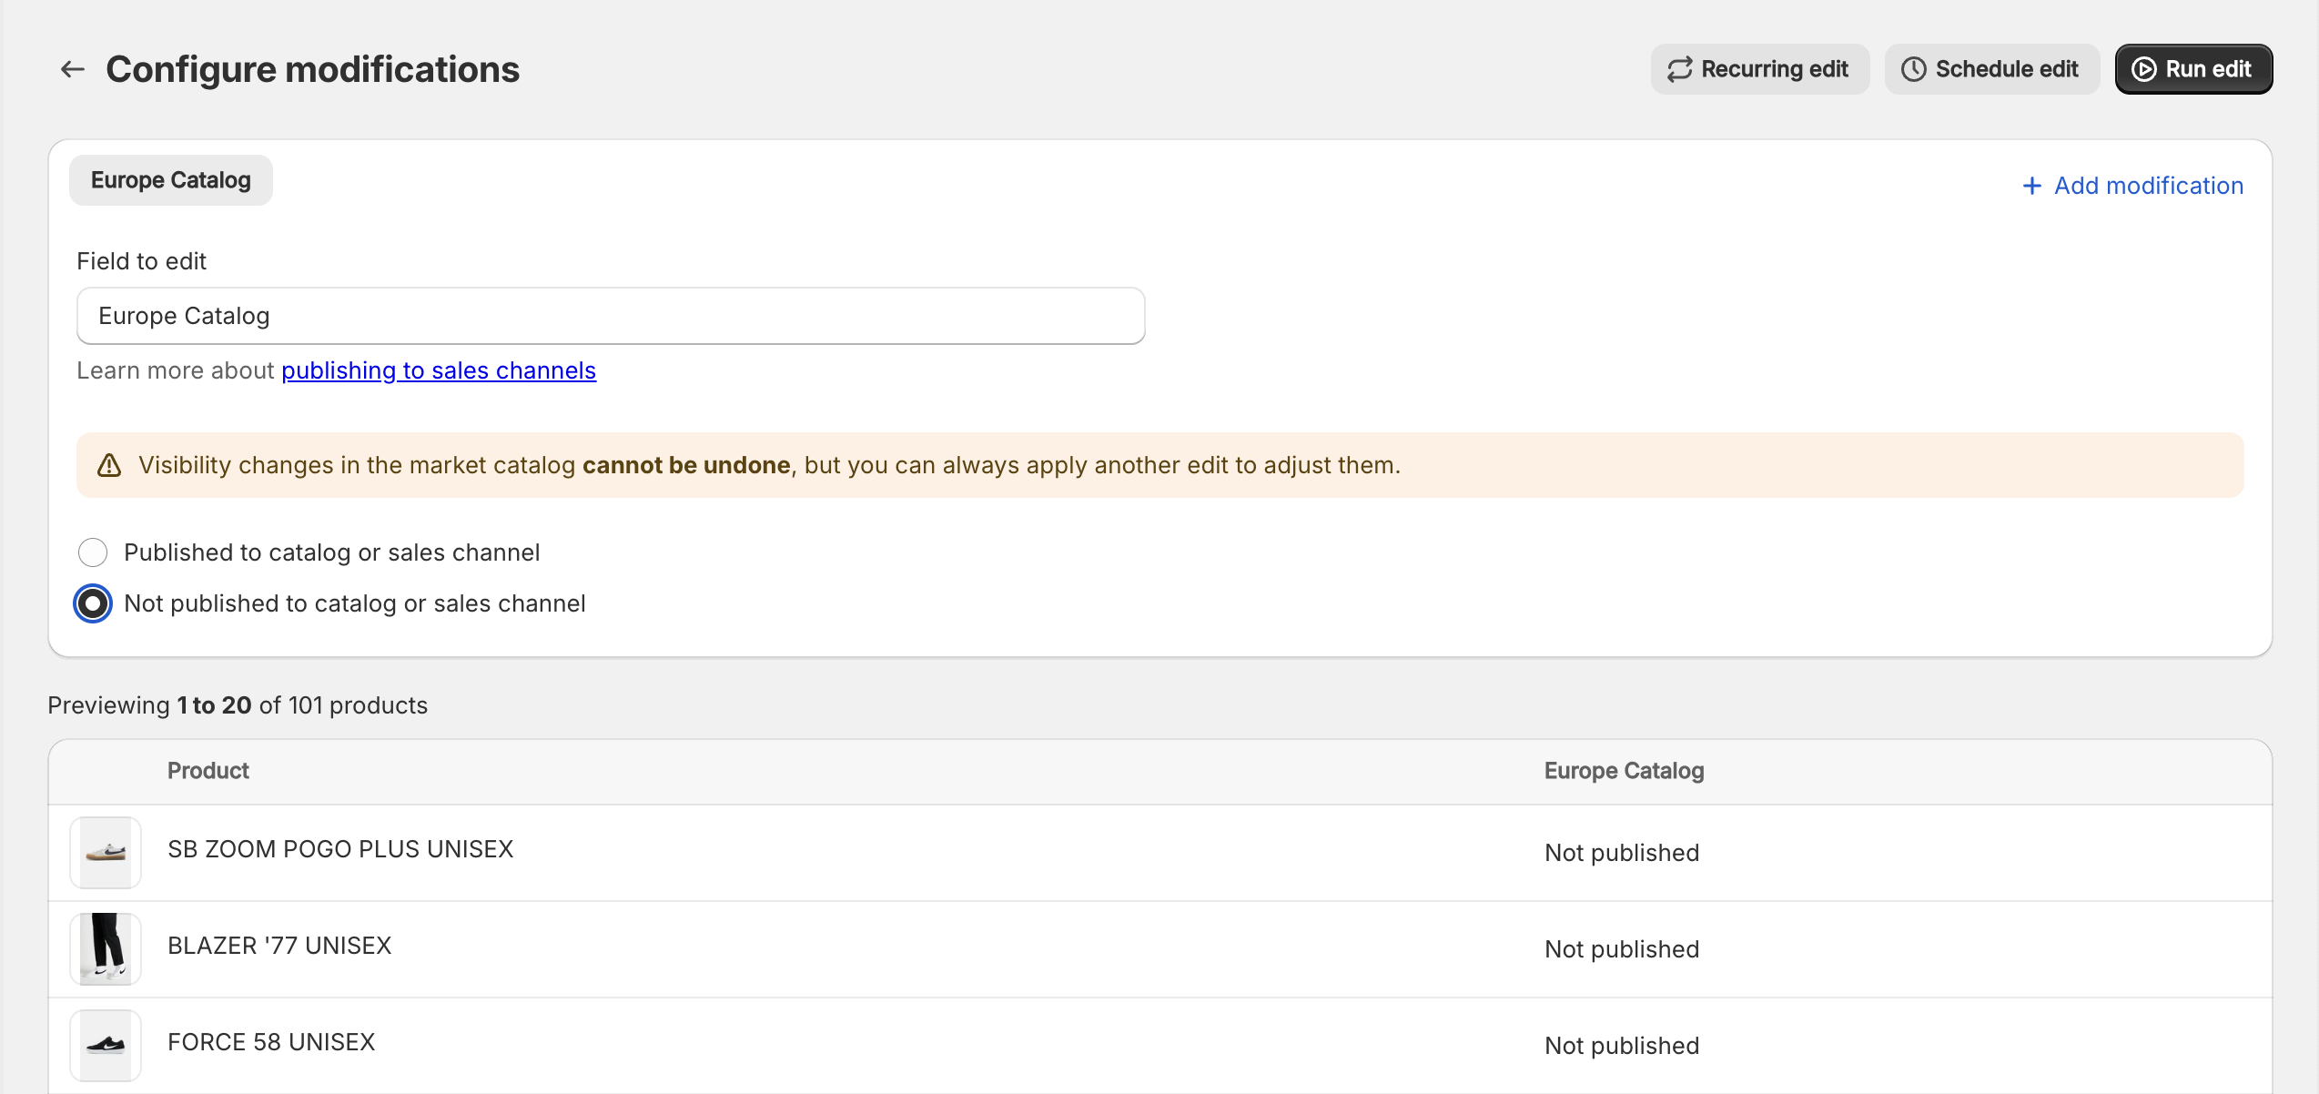Open SB ZOOM POGO PLUS product thumbnail

(x=106, y=852)
